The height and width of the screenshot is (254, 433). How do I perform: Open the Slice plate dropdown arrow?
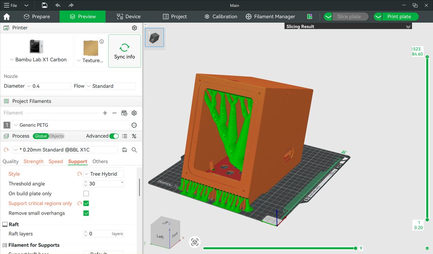tap(328, 17)
